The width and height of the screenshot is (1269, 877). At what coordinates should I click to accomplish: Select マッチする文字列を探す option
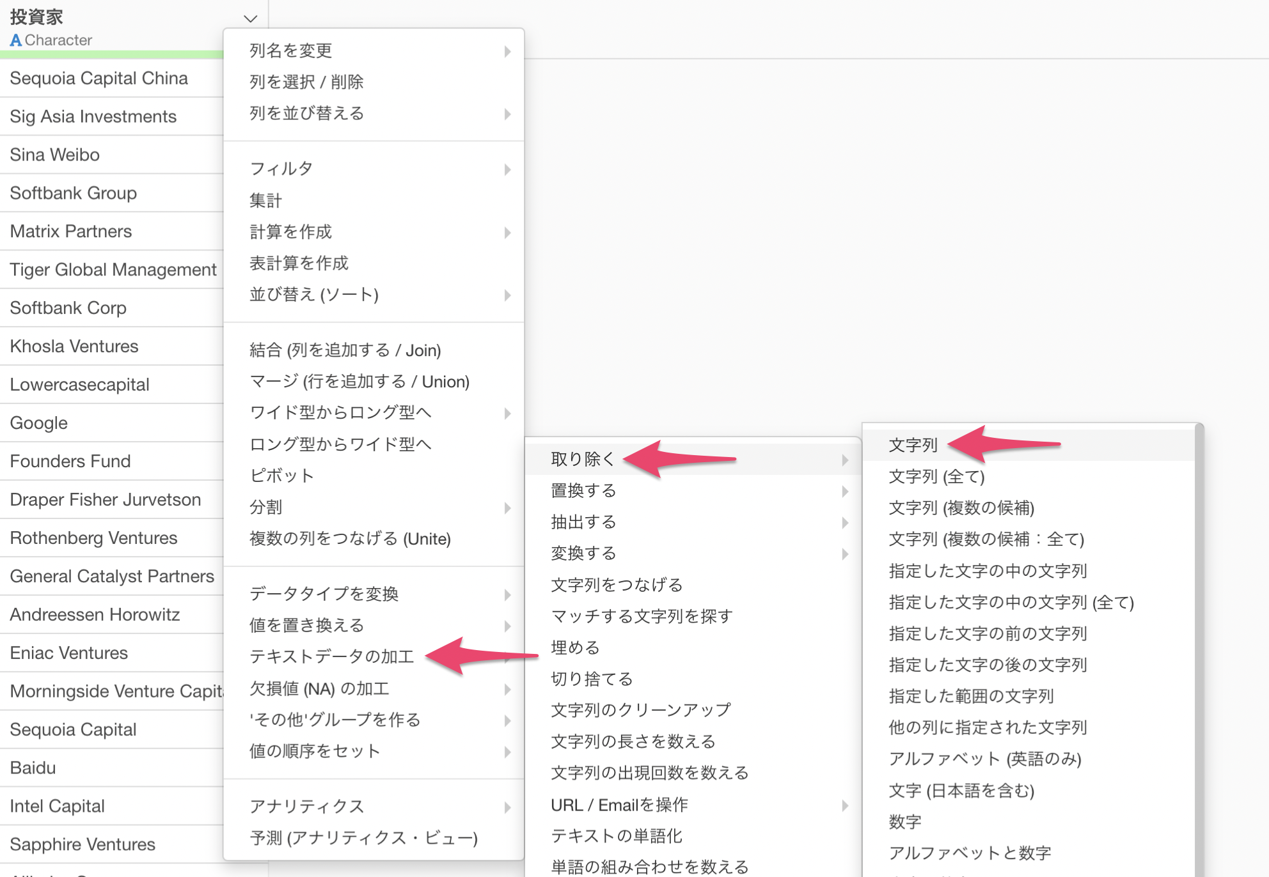[x=642, y=616]
